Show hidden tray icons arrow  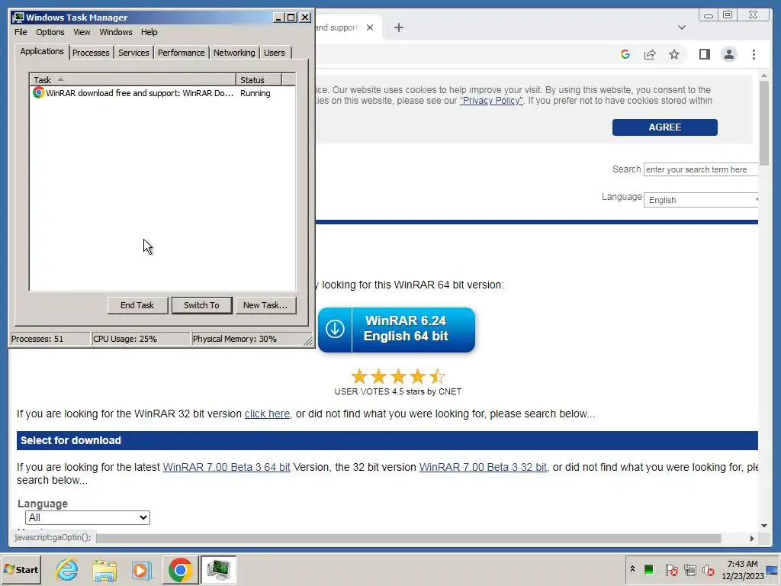pos(632,568)
